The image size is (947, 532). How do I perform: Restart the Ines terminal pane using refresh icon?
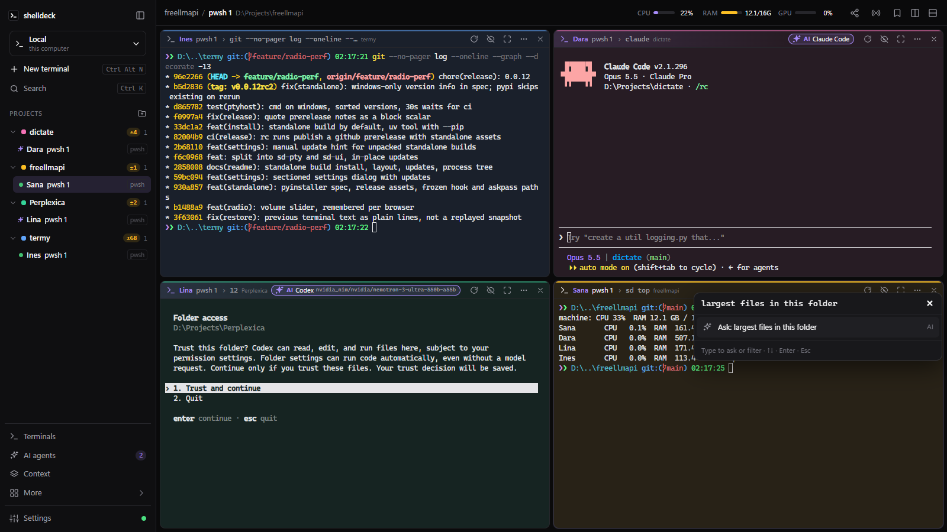(474, 39)
